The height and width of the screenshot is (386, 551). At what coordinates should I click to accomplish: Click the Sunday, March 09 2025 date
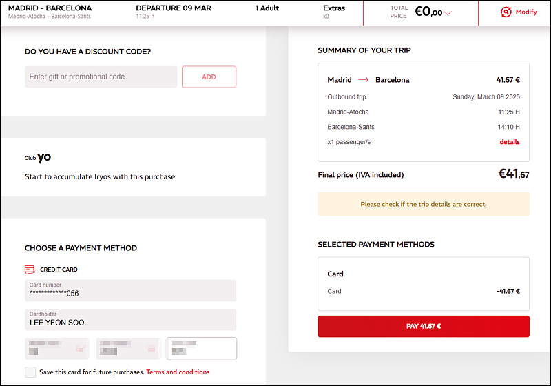click(486, 97)
